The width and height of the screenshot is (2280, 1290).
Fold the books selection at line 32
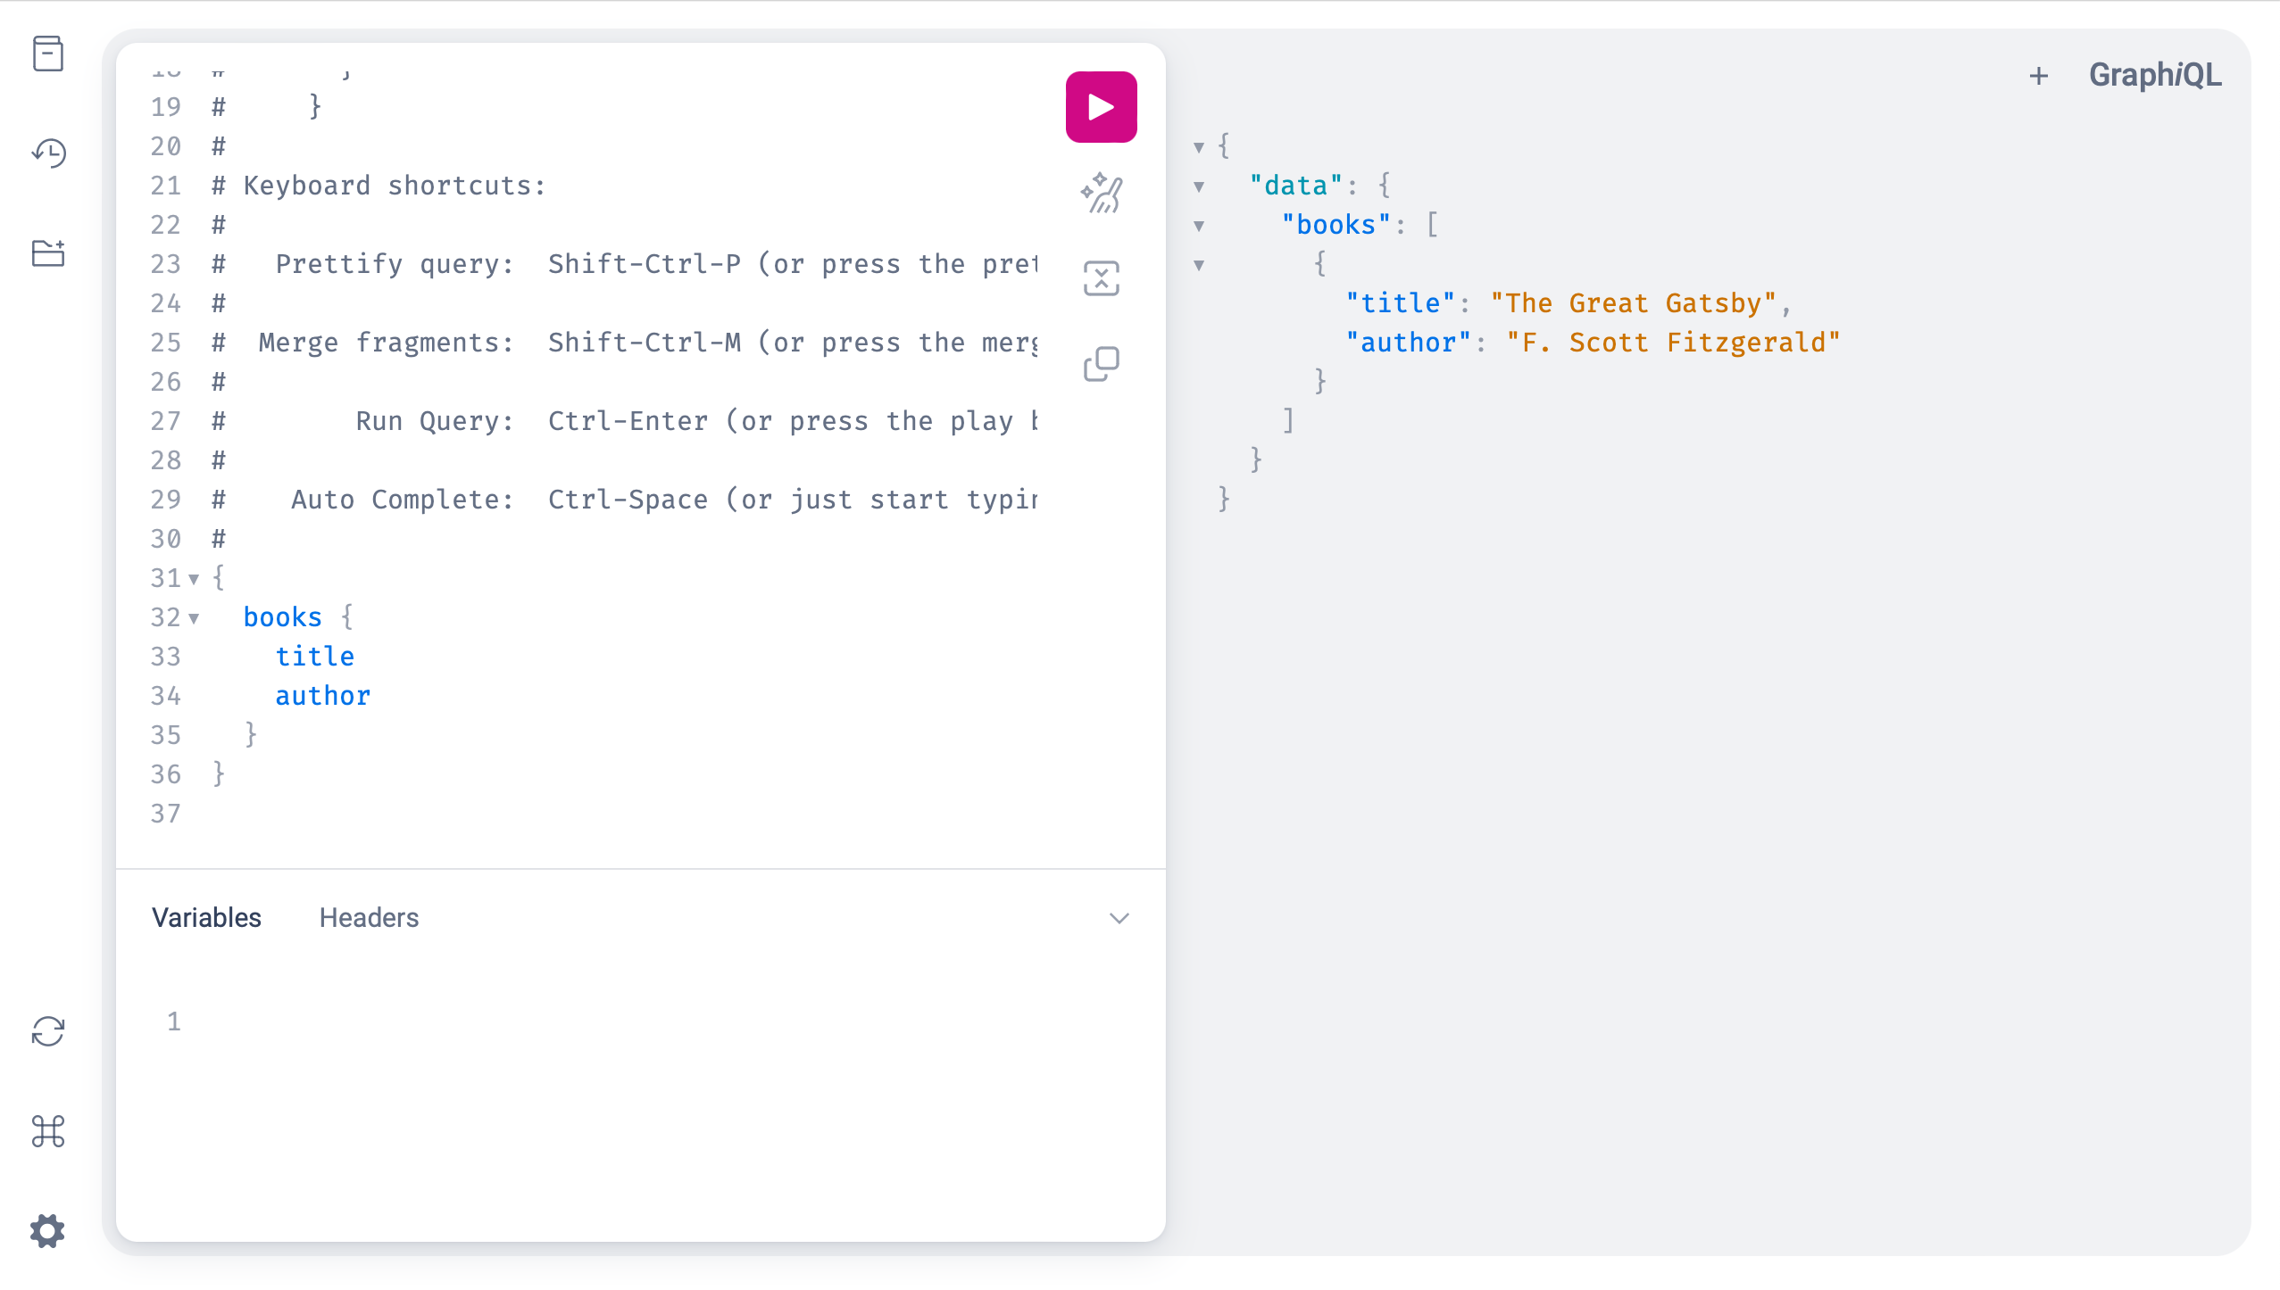pos(194,618)
